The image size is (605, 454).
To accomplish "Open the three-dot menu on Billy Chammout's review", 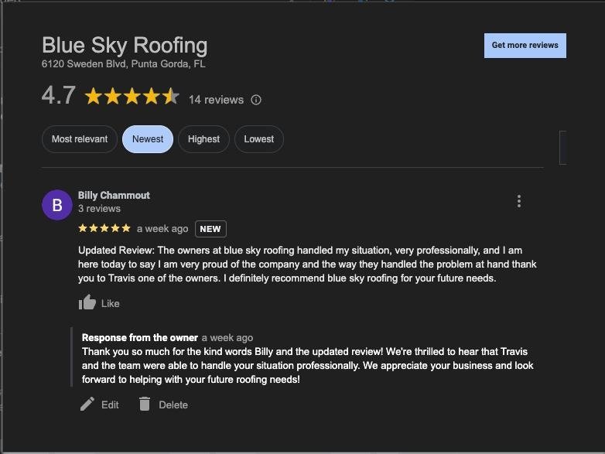I will tap(519, 201).
